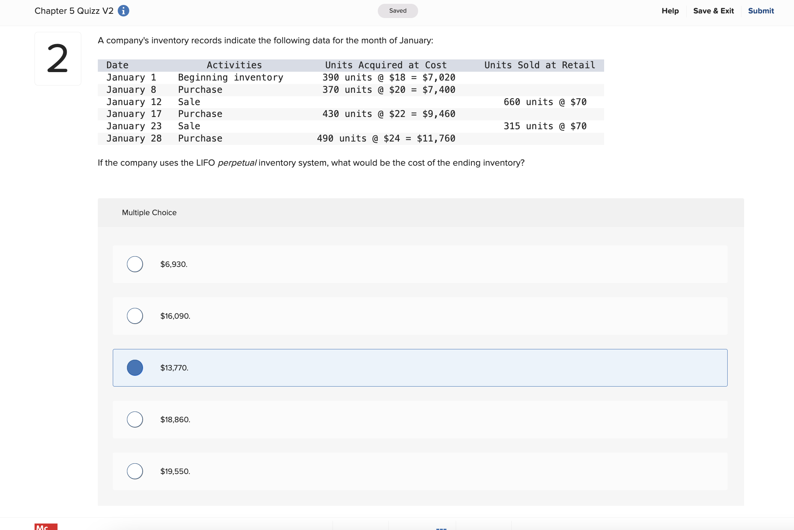The height and width of the screenshot is (530, 794).
Task: Click the blue Submit action in the header
Action: 761,11
